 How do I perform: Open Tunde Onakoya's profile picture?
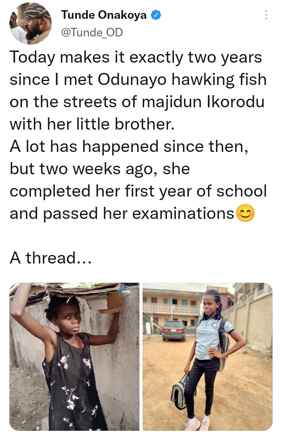coord(30,23)
